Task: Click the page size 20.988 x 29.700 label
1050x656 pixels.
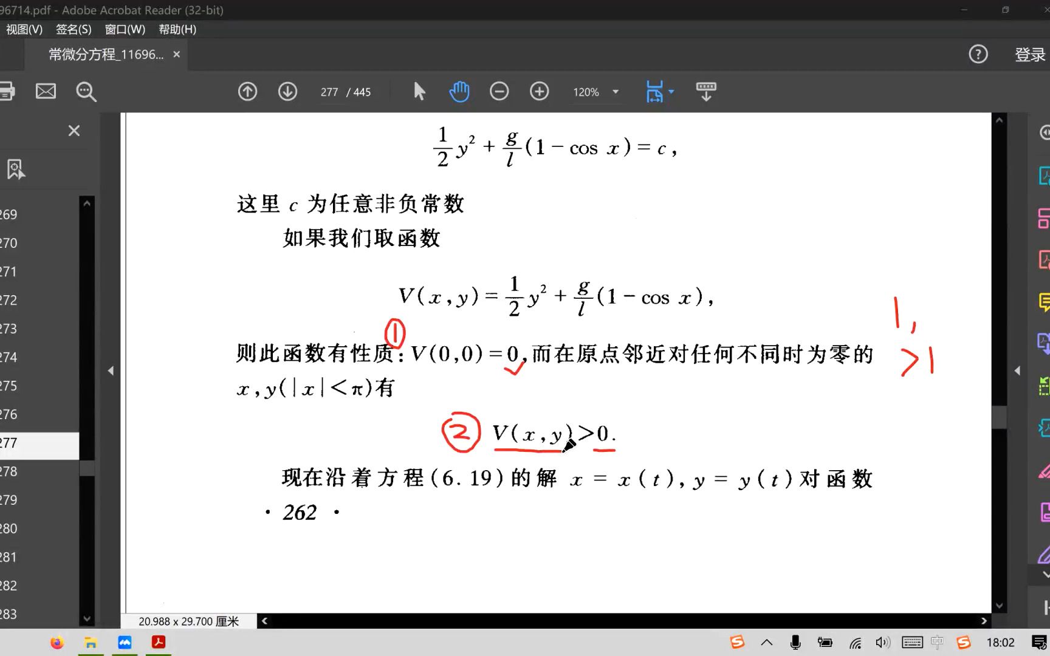Action: pos(188,621)
